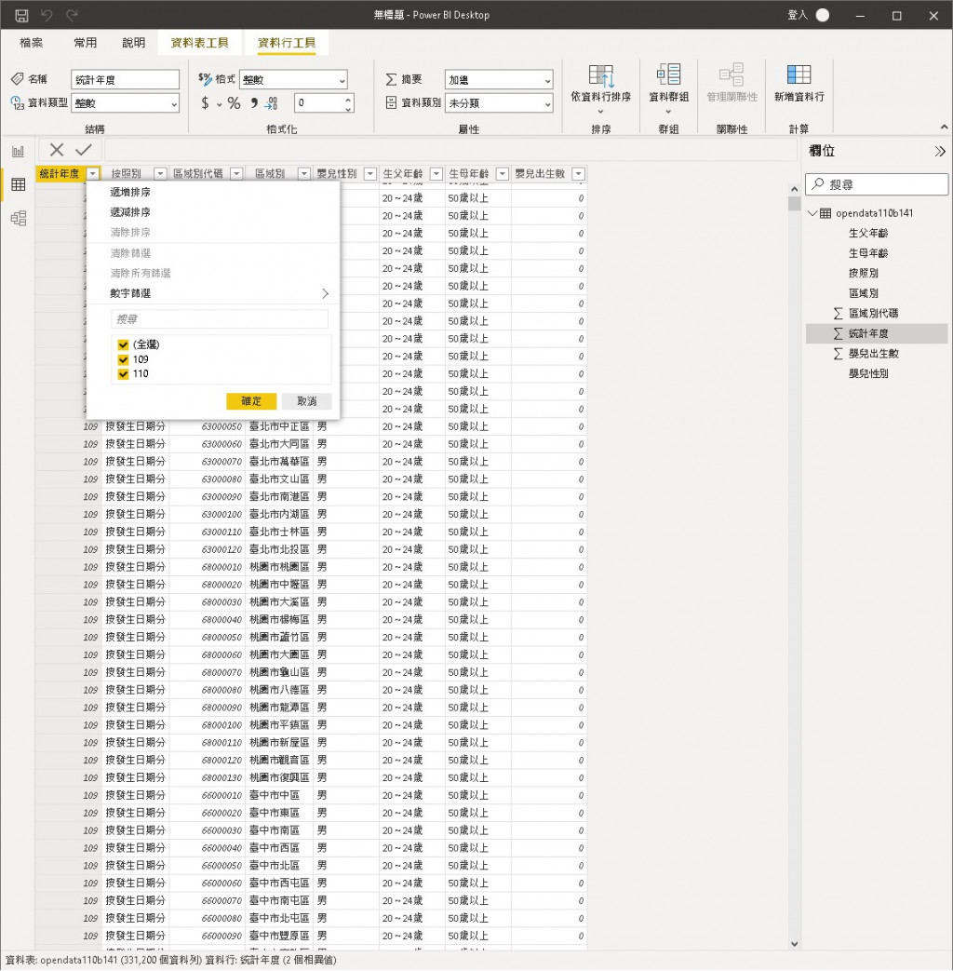Open 摘要 summarization dropdown 加總

pos(499,80)
